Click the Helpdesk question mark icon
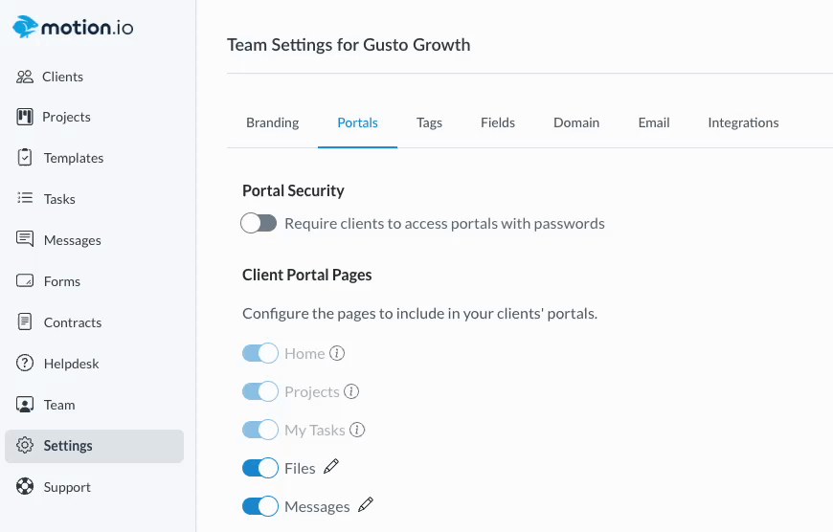 coord(26,364)
